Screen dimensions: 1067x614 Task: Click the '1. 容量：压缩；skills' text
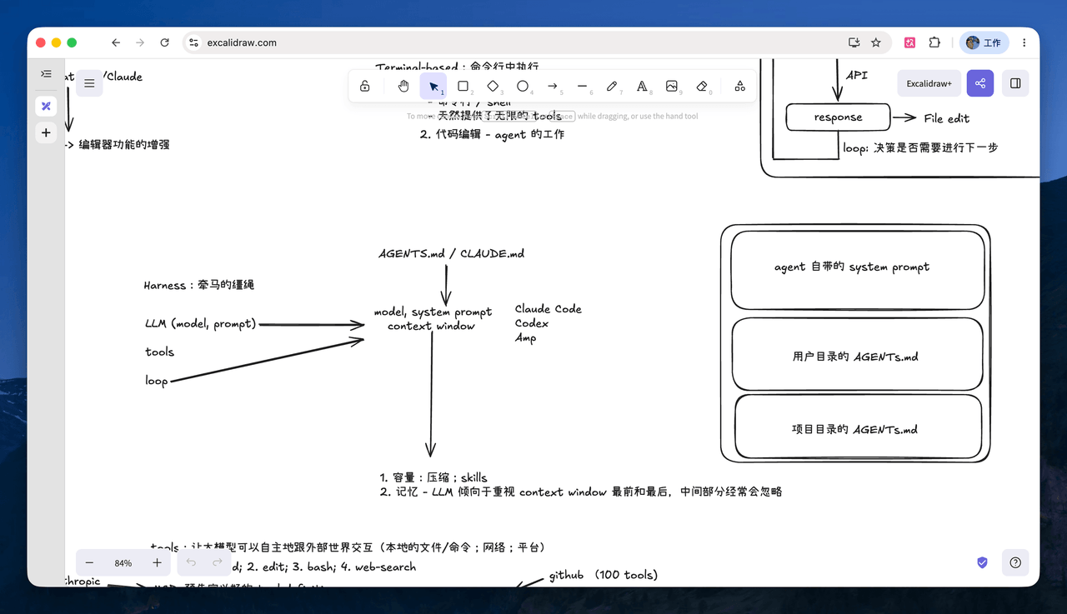click(x=433, y=477)
